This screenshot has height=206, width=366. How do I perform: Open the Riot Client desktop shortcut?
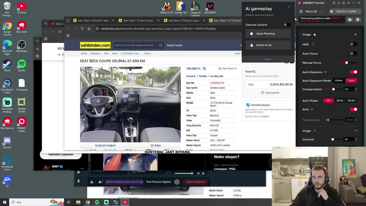(22, 27)
